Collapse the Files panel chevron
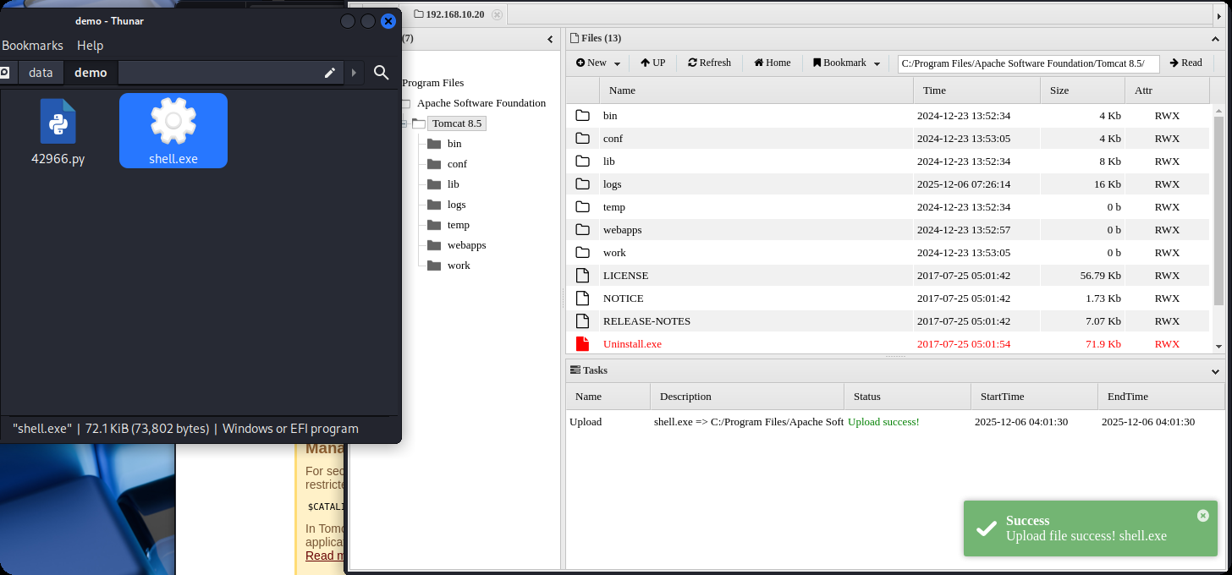 [1216, 38]
